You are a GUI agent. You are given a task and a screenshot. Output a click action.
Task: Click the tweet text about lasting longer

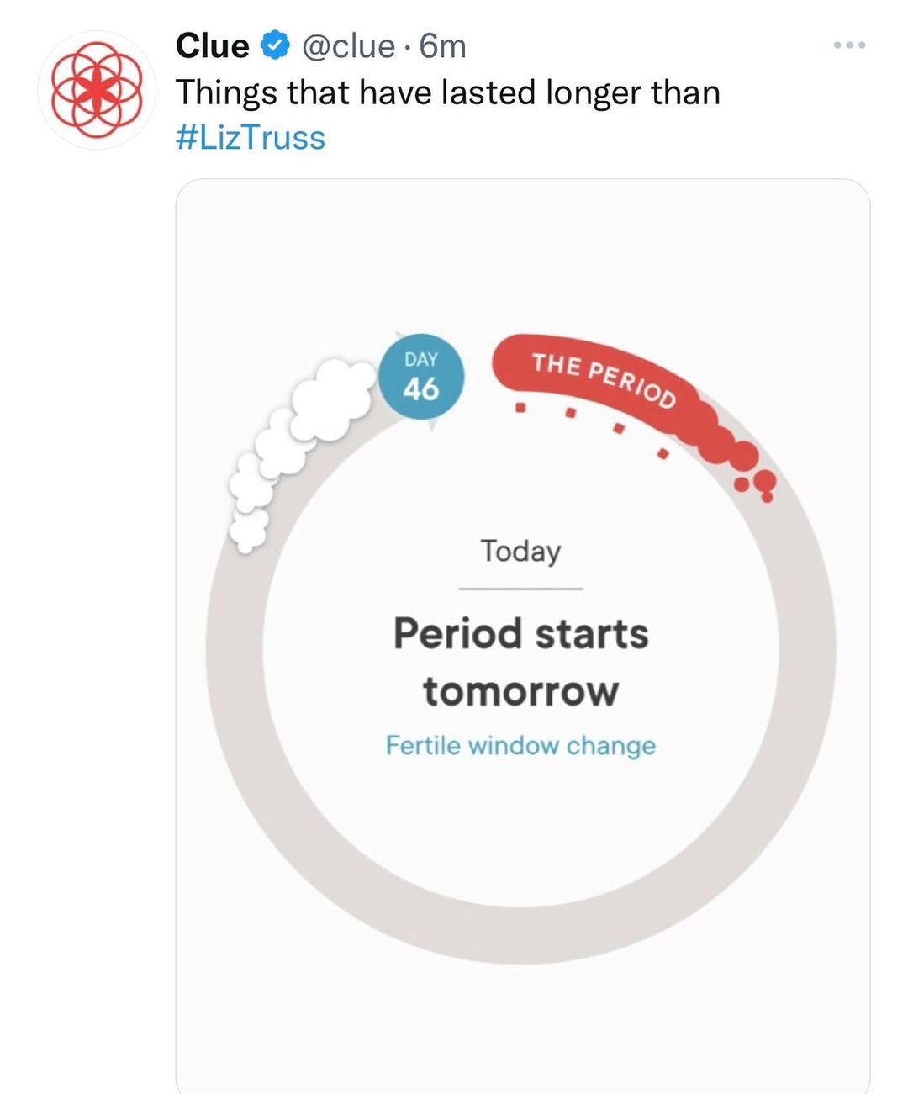coord(447,92)
